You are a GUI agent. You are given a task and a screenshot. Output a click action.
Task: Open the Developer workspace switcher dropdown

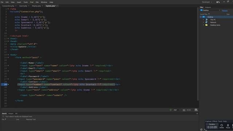coord(207,2)
